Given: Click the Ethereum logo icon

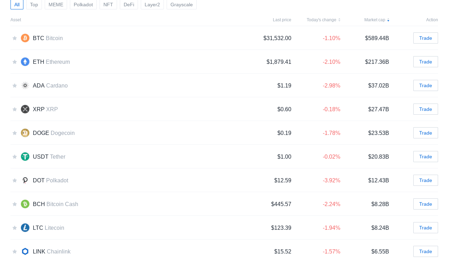Looking at the screenshot, I should [25, 62].
